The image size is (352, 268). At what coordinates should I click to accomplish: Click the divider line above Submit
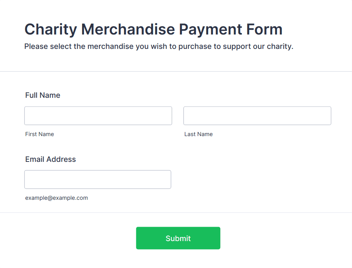pos(176,213)
